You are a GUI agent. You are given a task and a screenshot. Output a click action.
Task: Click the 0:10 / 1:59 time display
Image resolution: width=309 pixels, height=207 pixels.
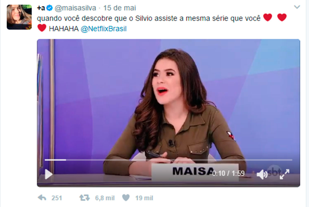pyautogui.click(x=228, y=173)
